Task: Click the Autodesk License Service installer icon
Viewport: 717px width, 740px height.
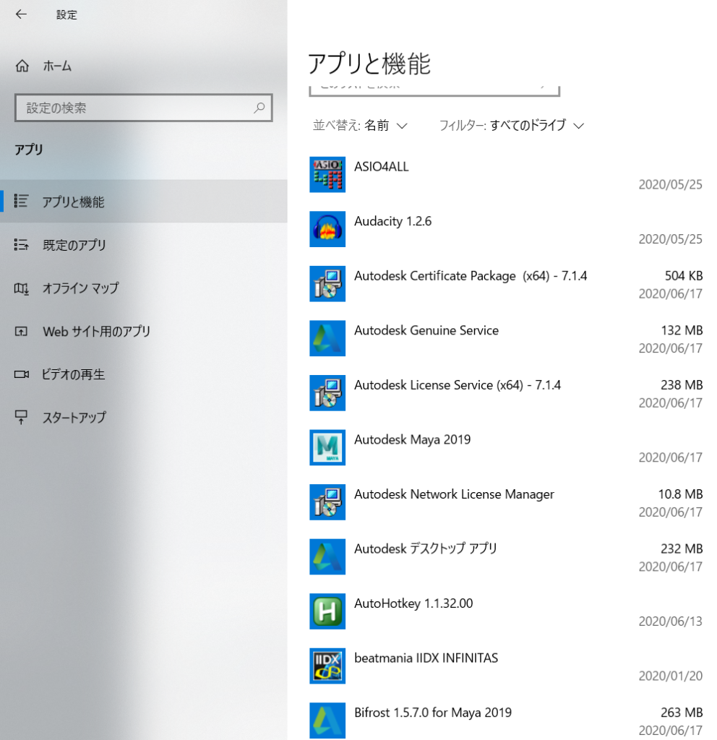Action: [327, 393]
